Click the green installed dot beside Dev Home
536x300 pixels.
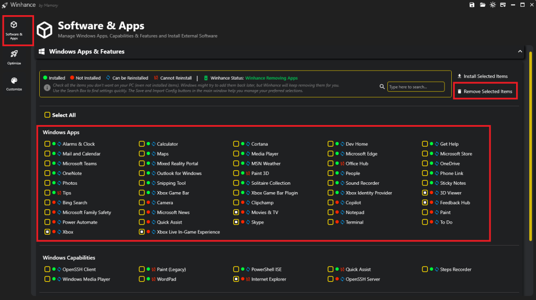pyautogui.click(x=337, y=144)
